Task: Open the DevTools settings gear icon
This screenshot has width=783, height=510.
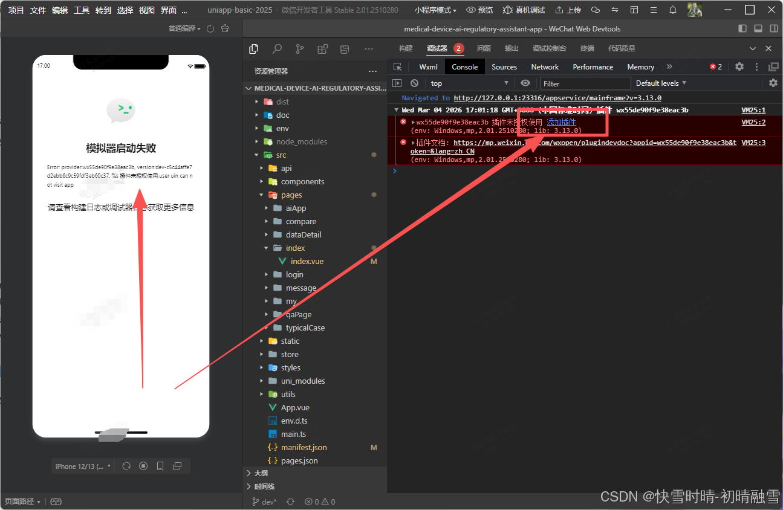Action: 739,66
